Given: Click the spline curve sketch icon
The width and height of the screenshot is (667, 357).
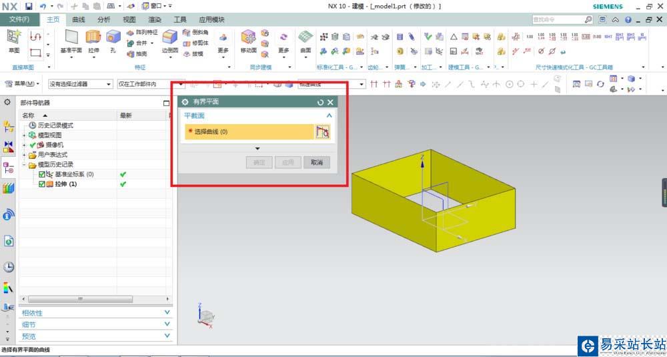Looking at the screenshot, I should click(36, 37).
